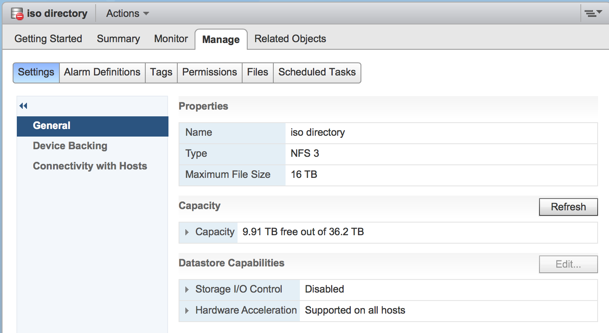Click the 'NFS 3' type value
Viewport: 609px width, 333px height.
tap(305, 153)
